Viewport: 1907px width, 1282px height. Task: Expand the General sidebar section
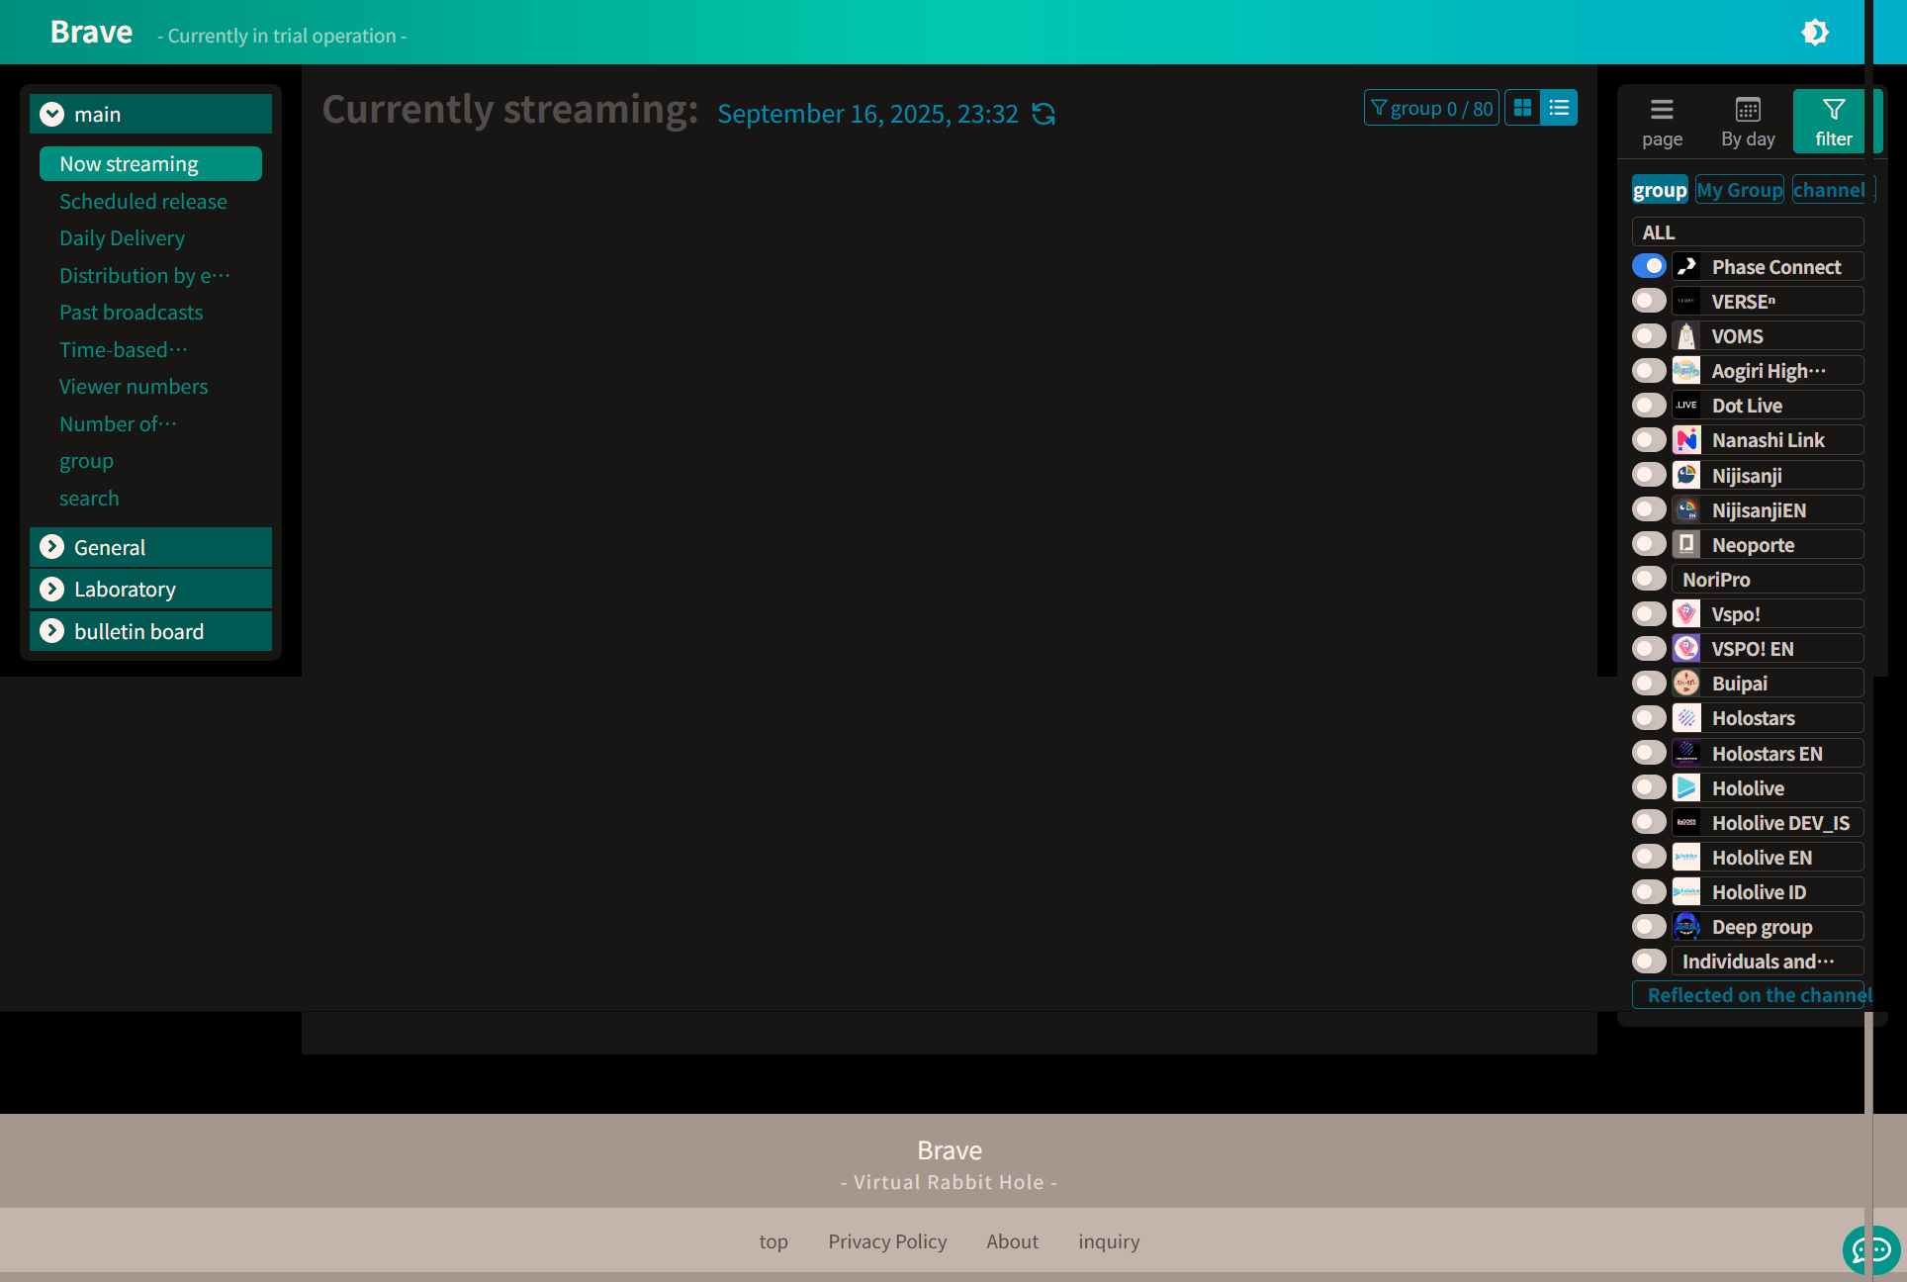click(150, 547)
